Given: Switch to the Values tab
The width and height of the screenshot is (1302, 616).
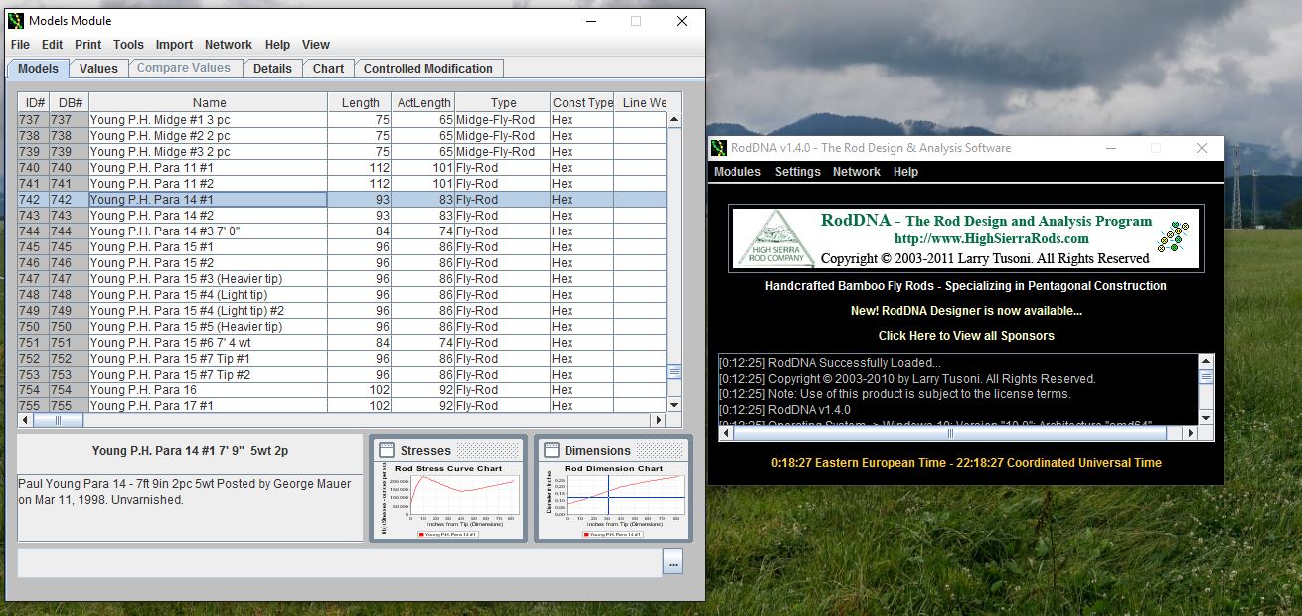Looking at the screenshot, I should pyautogui.click(x=98, y=69).
